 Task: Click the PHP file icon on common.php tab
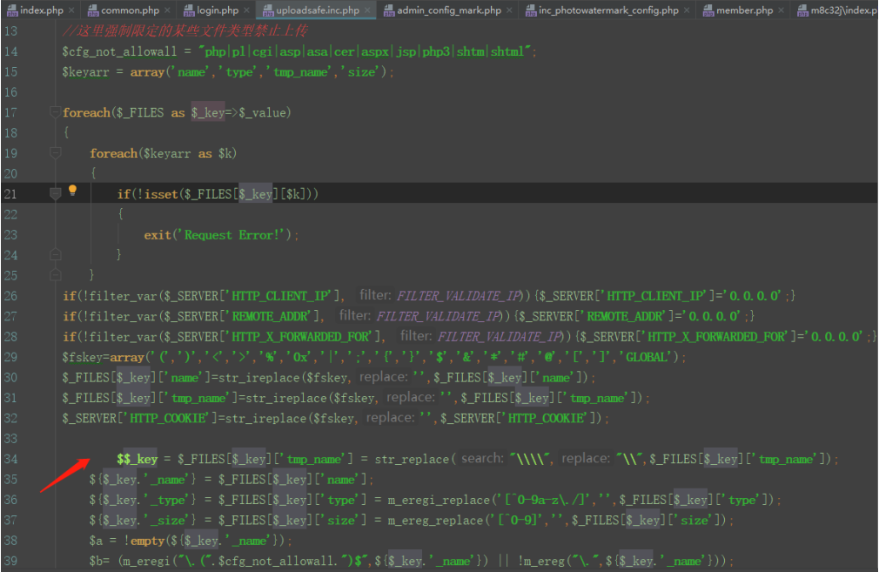pos(93,10)
